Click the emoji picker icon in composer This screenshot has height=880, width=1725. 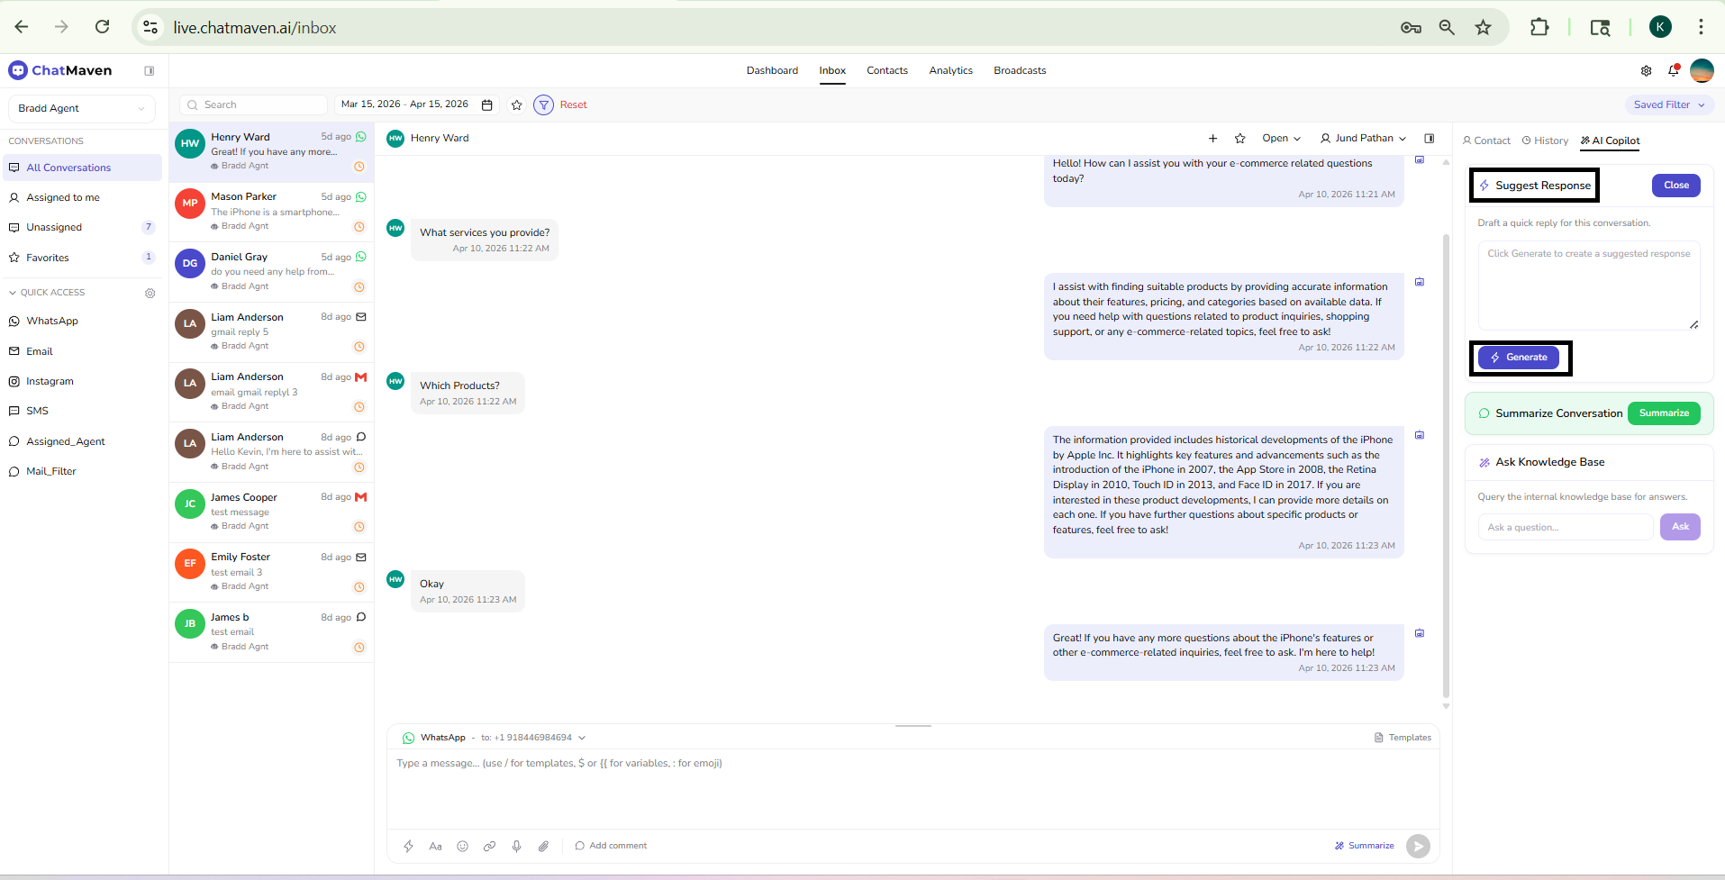[462, 846]
